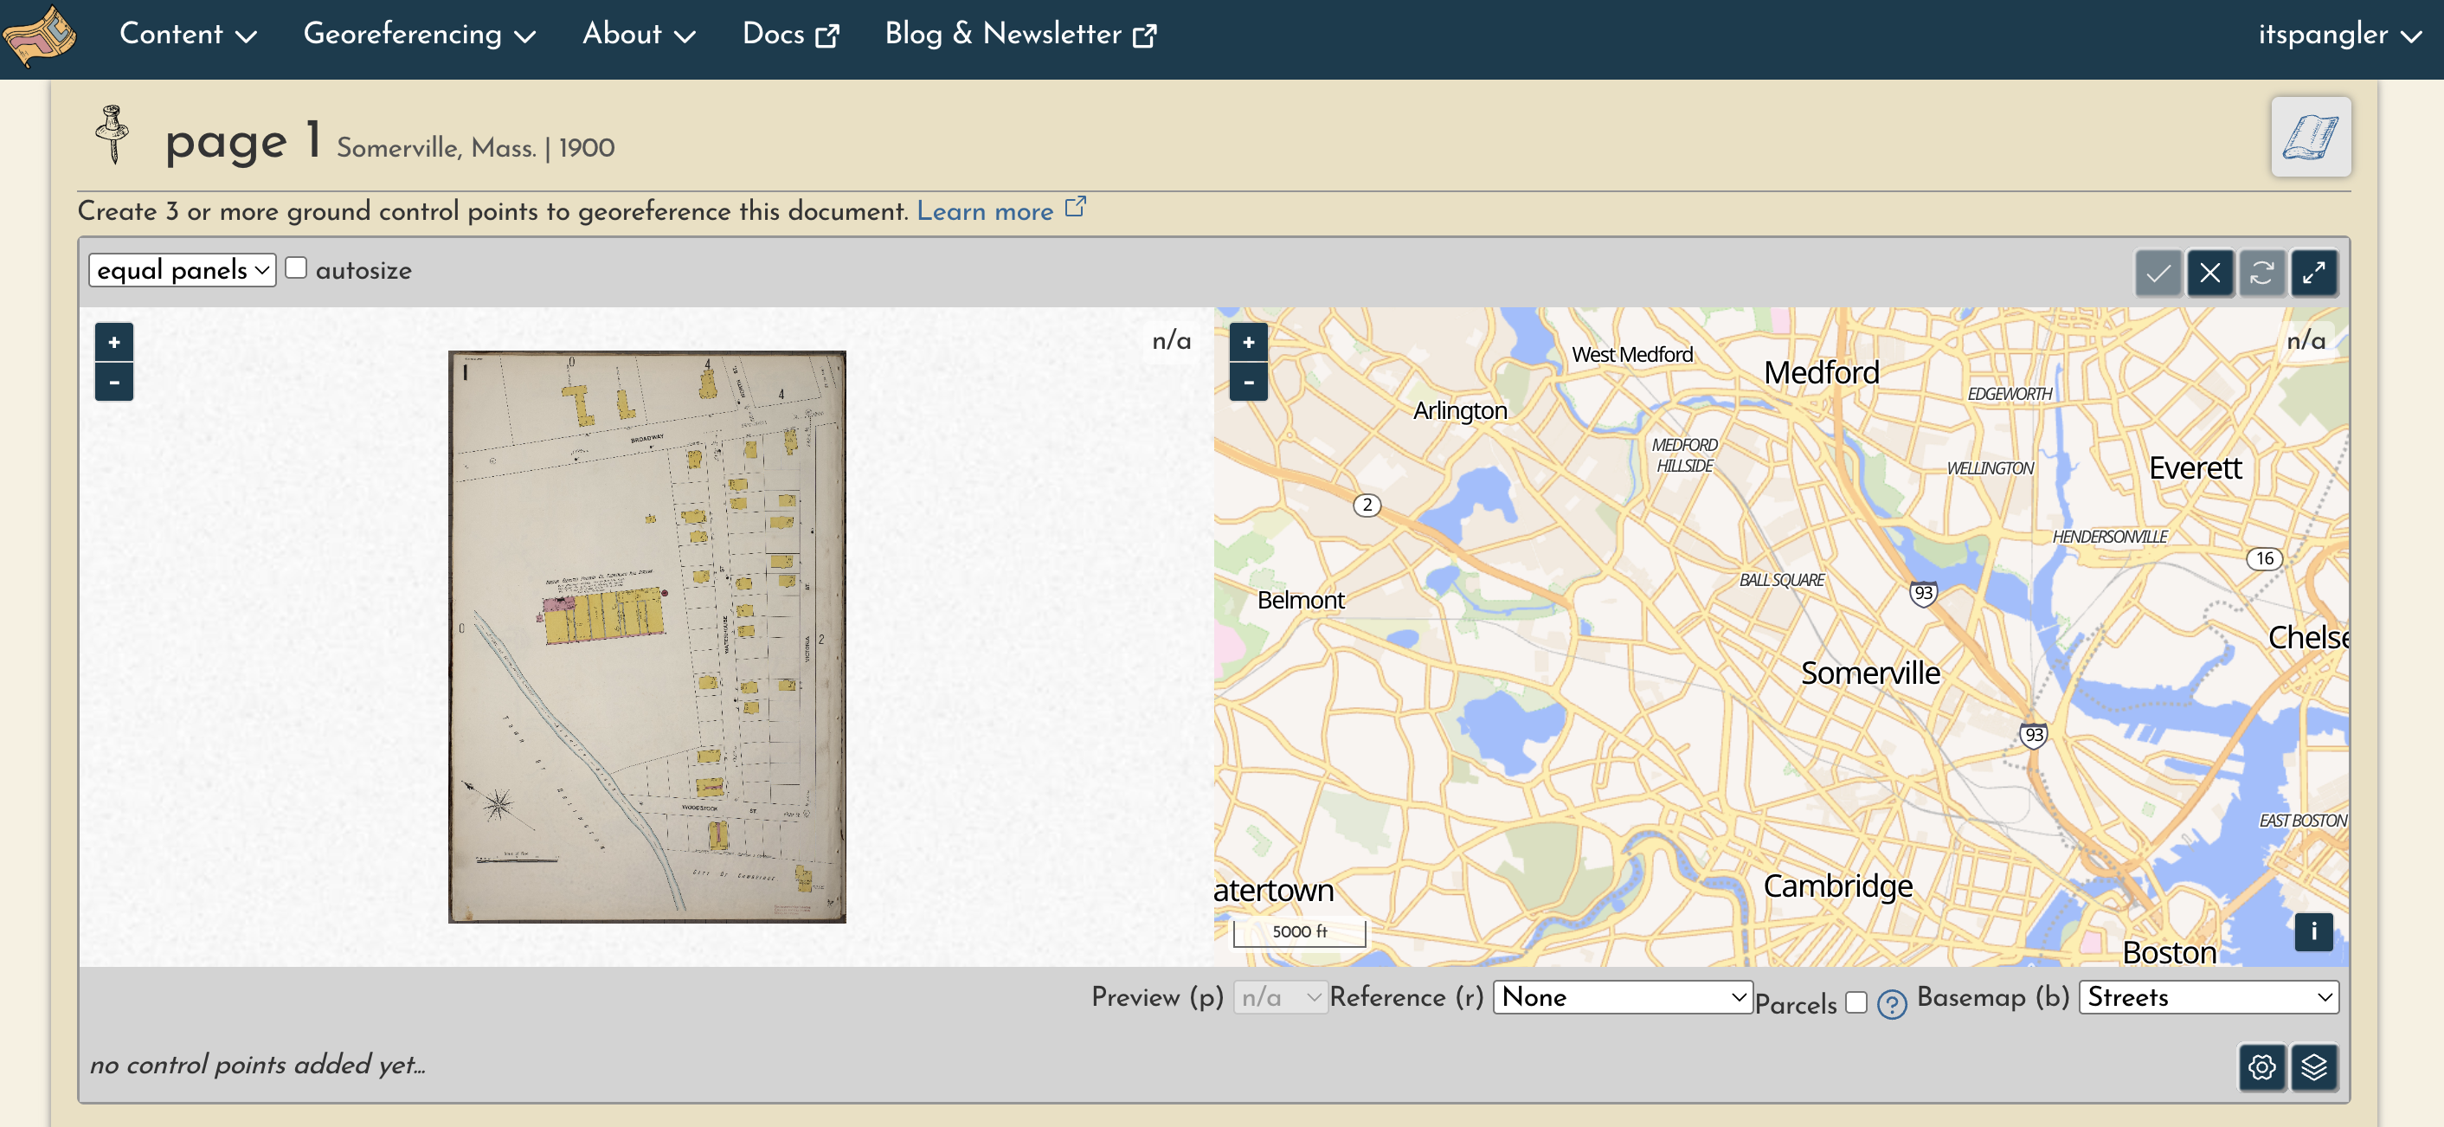Click the Learn more link
The width and height of the screenshot is (2444, 1127).
[985, 210]
